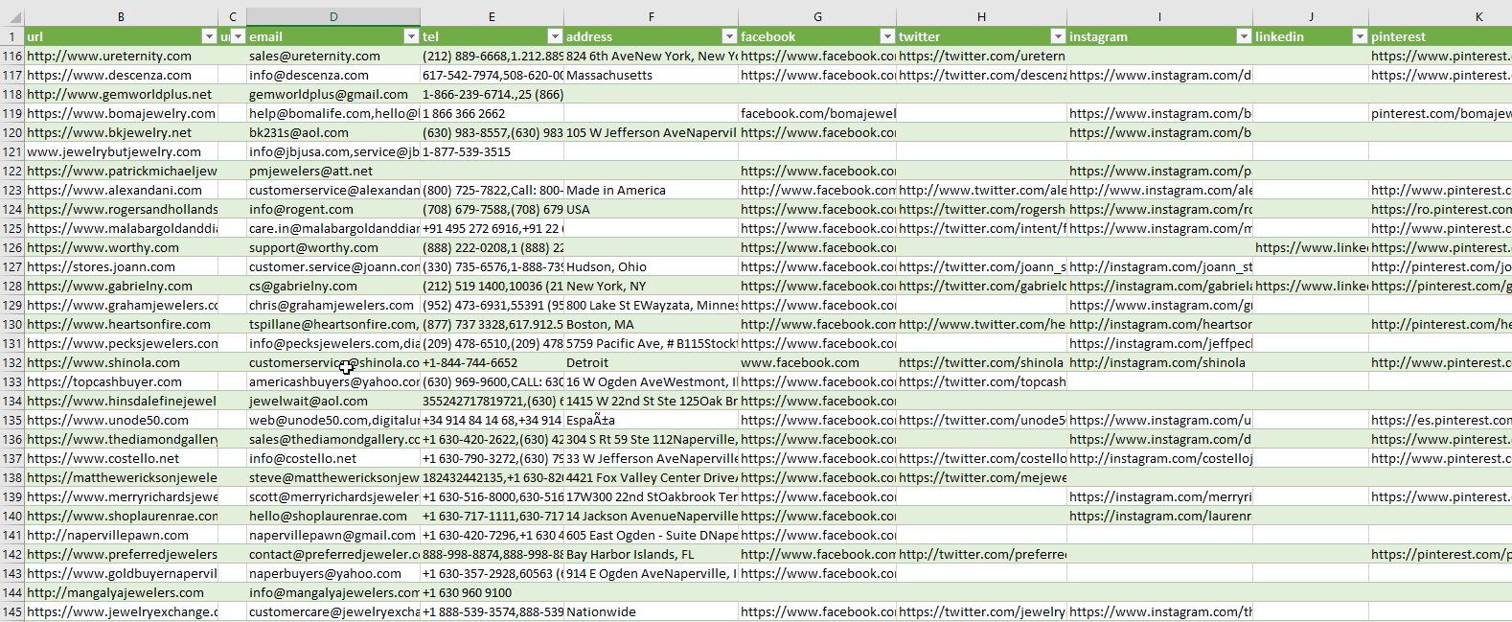This screenshot has height=622, width=1512.
Task: Select column C header
Action: [x=233, y=17]
